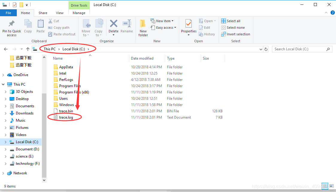Open Document (D:) drive

click(28, 149)
